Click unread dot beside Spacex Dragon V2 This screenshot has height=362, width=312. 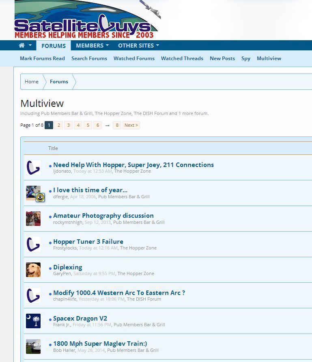point(50,319)
